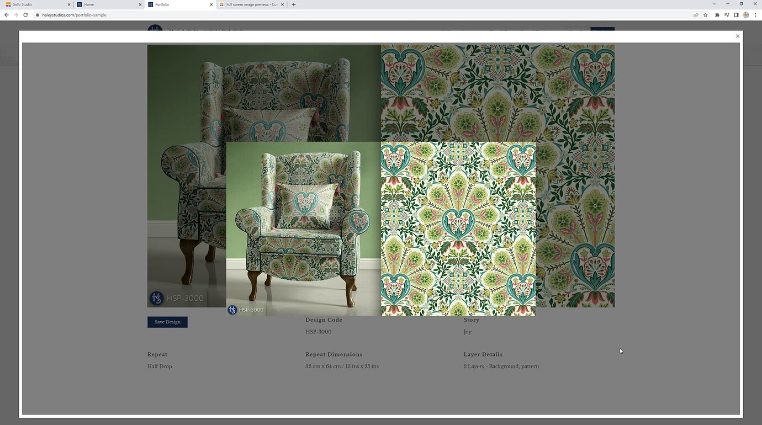Click the browser profile avatar icon
Viewport: 762px width, 425px height.
tap(745, 15)
